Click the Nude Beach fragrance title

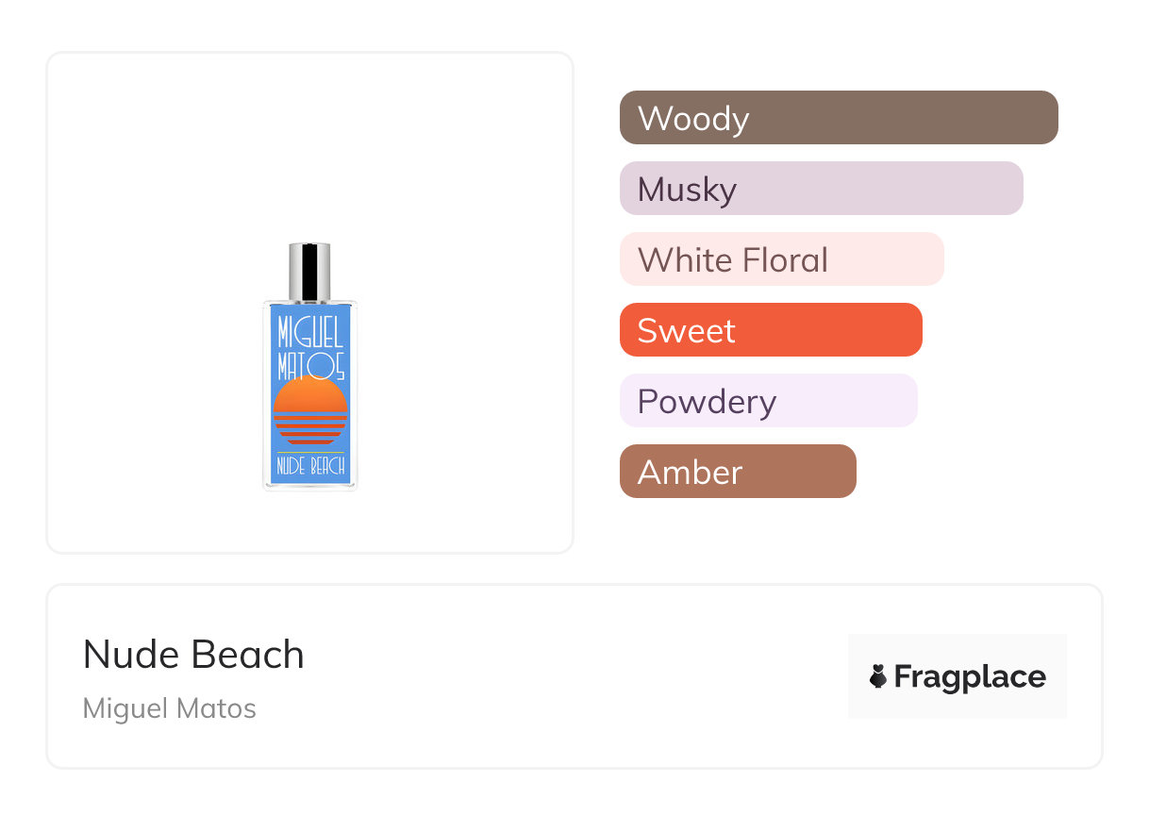[193, 655]
